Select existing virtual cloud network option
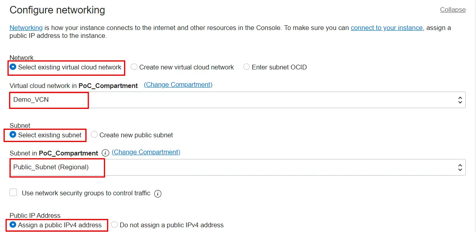 pos(13,67)
